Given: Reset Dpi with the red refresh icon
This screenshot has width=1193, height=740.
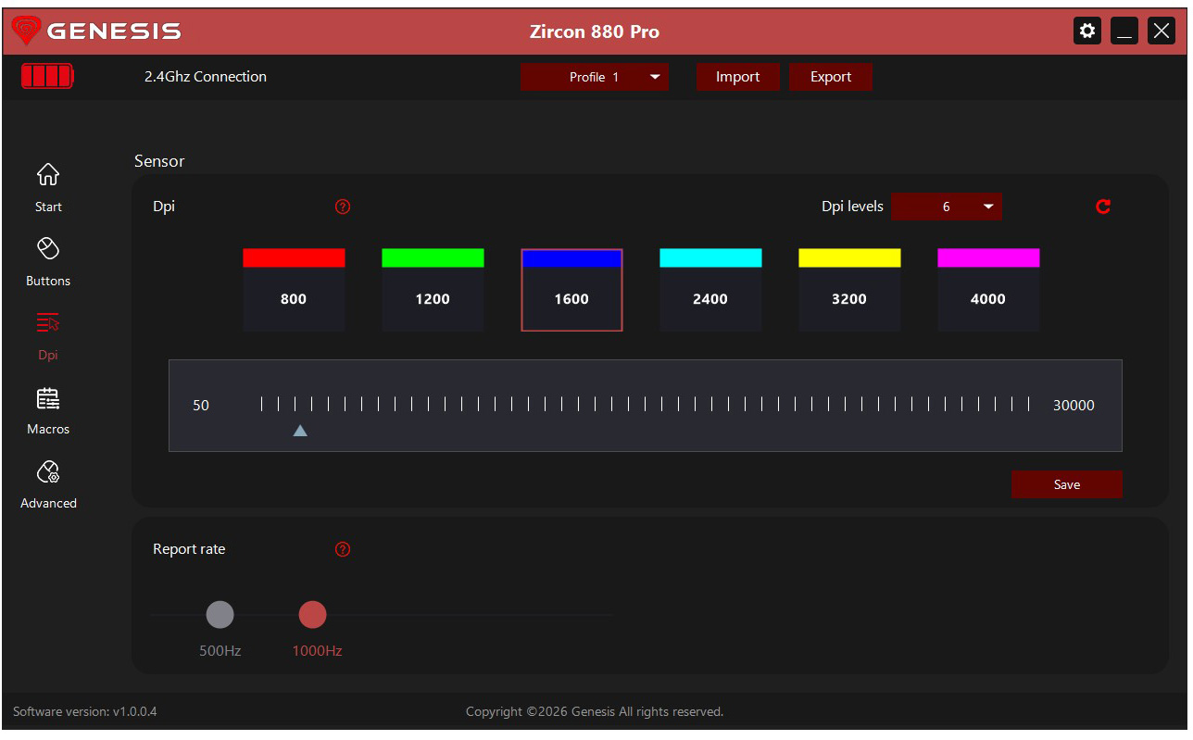Looking at the screenshot, I should pyautogui.click(x=1102, y=207).
